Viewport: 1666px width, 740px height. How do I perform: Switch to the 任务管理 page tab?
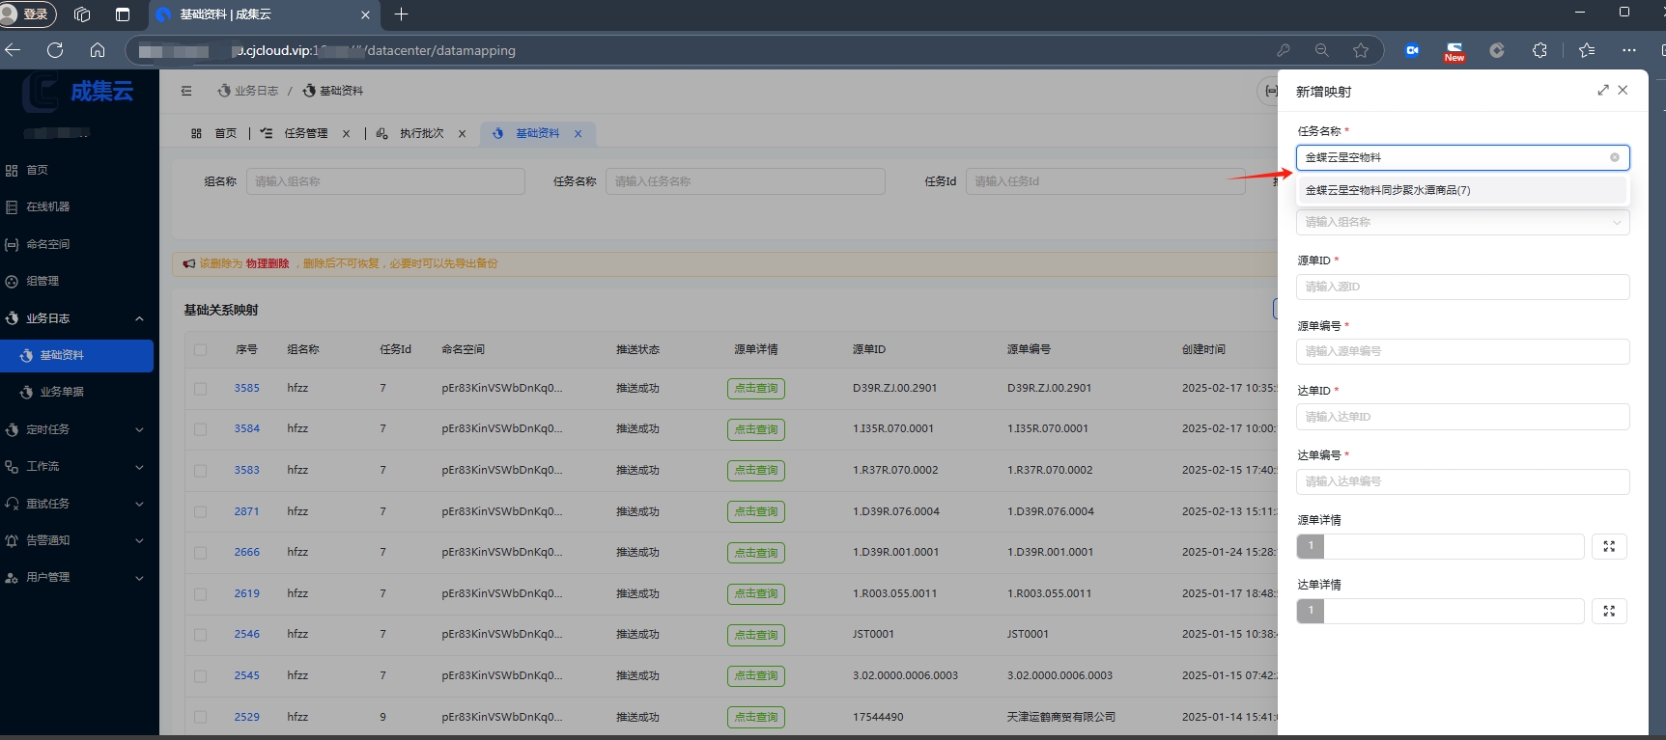(296, 133)
